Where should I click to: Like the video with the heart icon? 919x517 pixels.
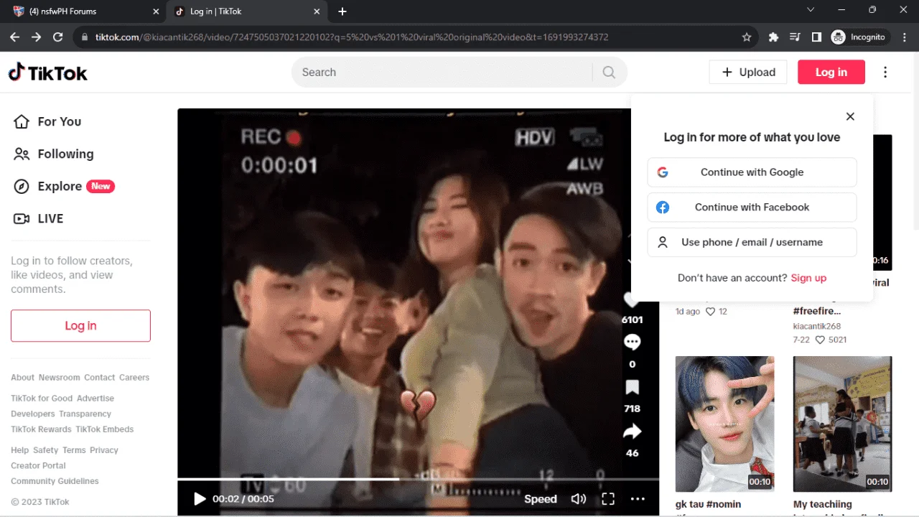click(x=631, y=300)
